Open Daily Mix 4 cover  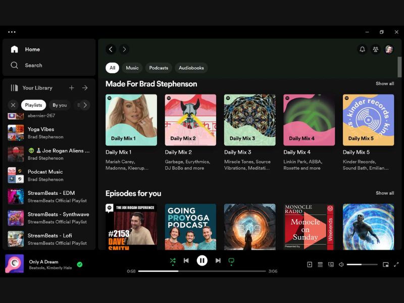309,120
